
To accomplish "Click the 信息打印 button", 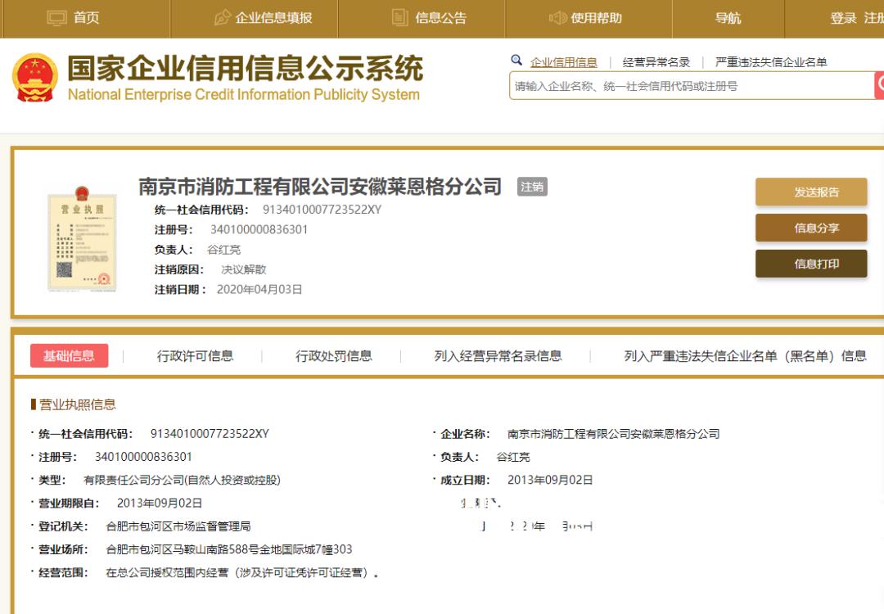I will click(810, 264).
